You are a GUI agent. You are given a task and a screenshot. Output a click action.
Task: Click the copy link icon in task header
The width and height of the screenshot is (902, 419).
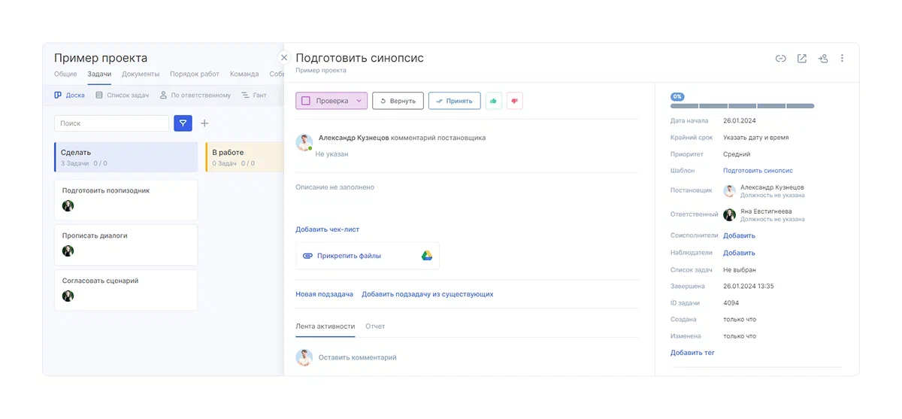781,59
